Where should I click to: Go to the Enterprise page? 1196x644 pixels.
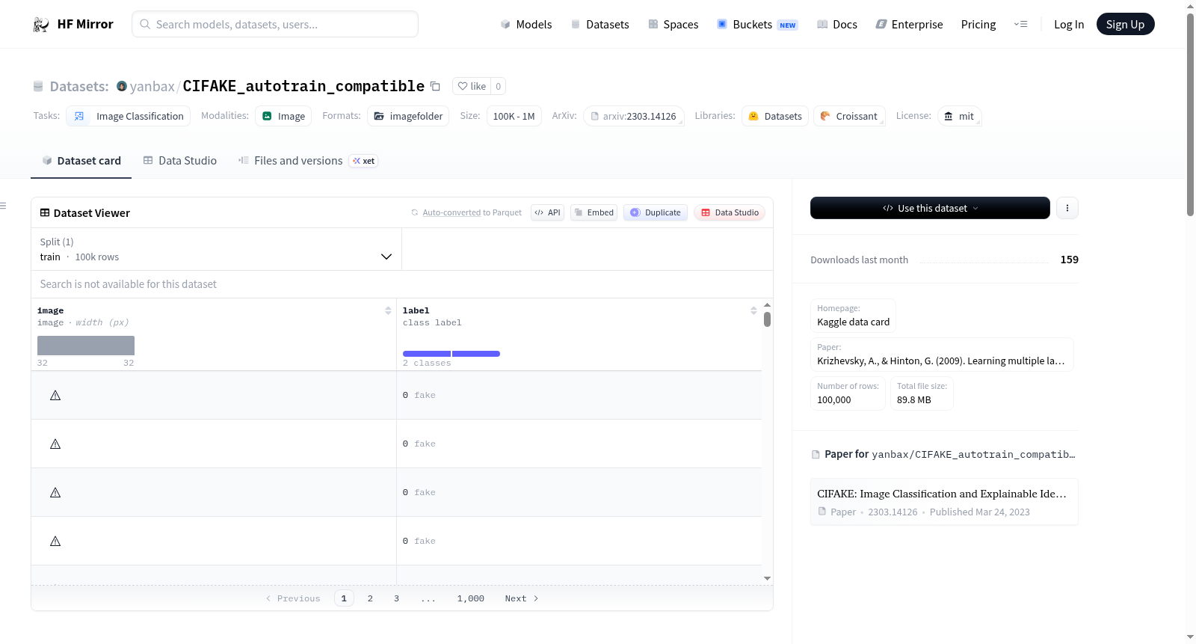(x=909, y=25)
